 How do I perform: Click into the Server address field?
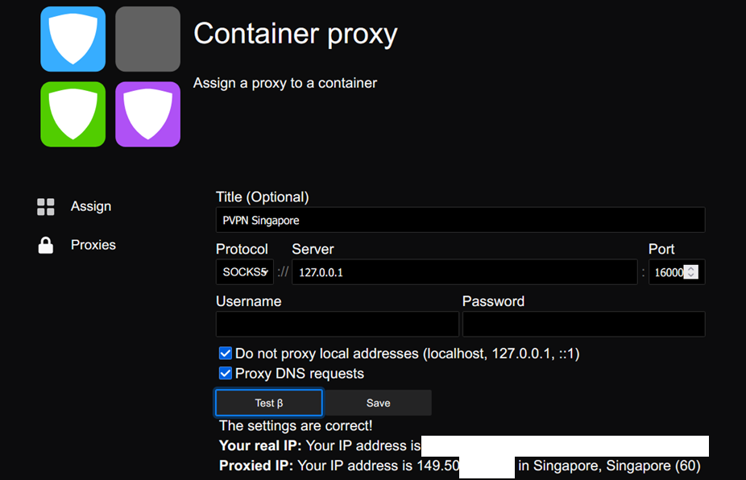(464, 272)
